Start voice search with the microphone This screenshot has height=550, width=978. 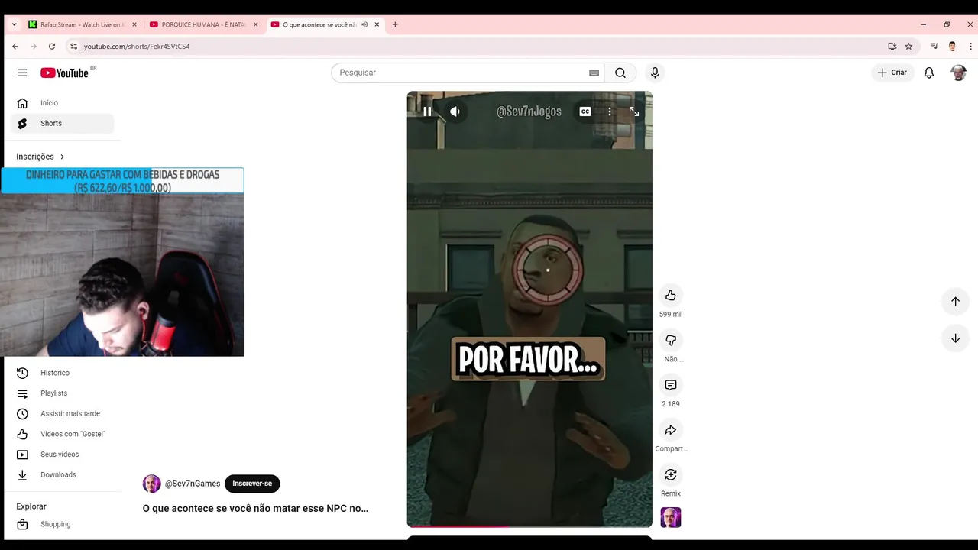click(654, 73)
